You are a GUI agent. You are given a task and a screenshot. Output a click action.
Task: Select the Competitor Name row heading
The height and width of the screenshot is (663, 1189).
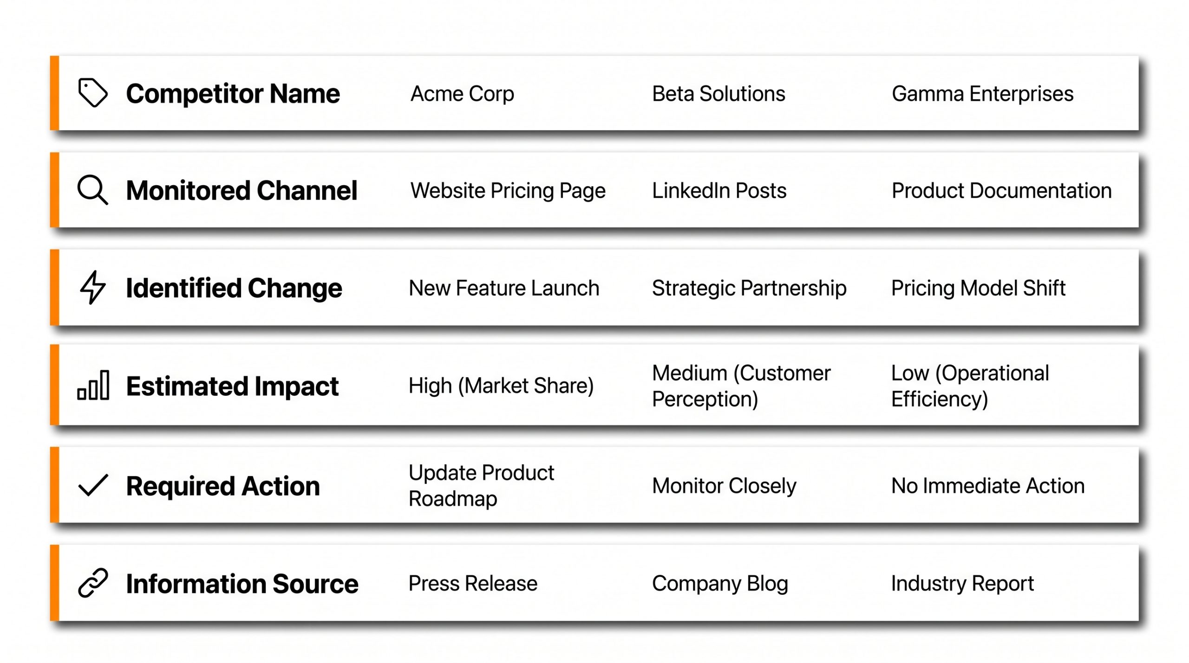233,94
